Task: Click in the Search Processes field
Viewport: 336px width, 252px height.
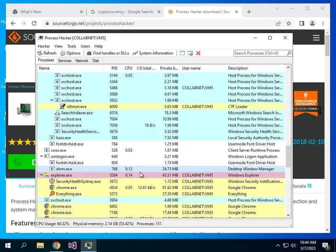Action: click(x=260, y=53)
